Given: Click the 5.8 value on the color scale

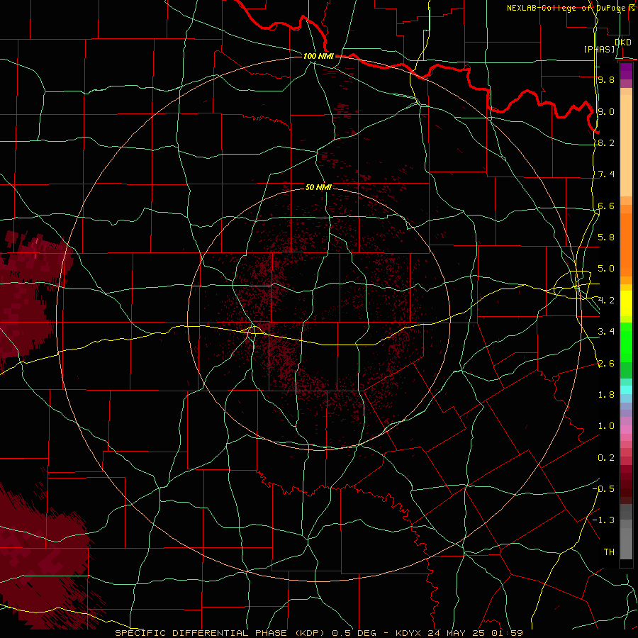Looking at the screenshot, I should pos(606,237).
